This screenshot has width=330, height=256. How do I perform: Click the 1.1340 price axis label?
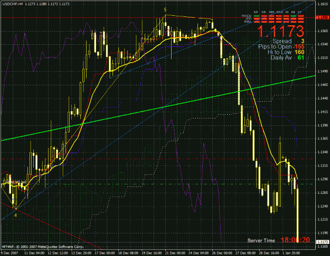point(323,152)
